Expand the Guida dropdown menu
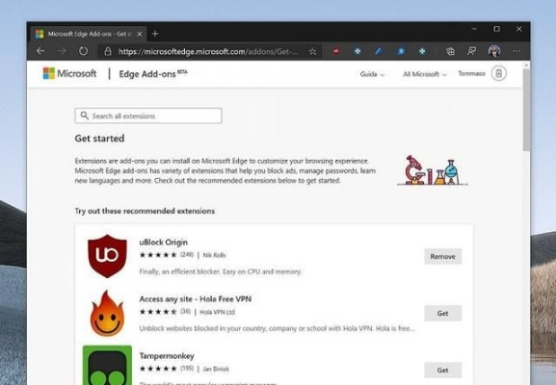 click(372, 74)
